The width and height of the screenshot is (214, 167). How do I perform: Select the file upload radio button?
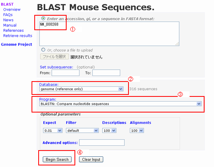tap(43, 50)
